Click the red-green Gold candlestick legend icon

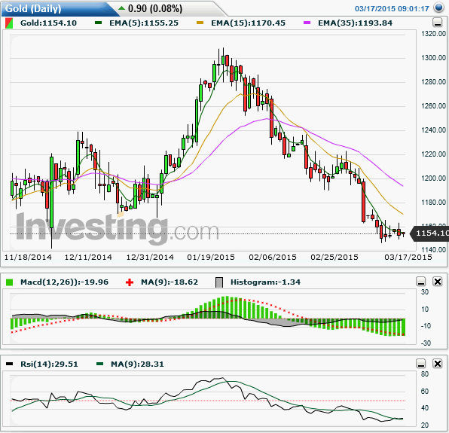coord(9,23)
